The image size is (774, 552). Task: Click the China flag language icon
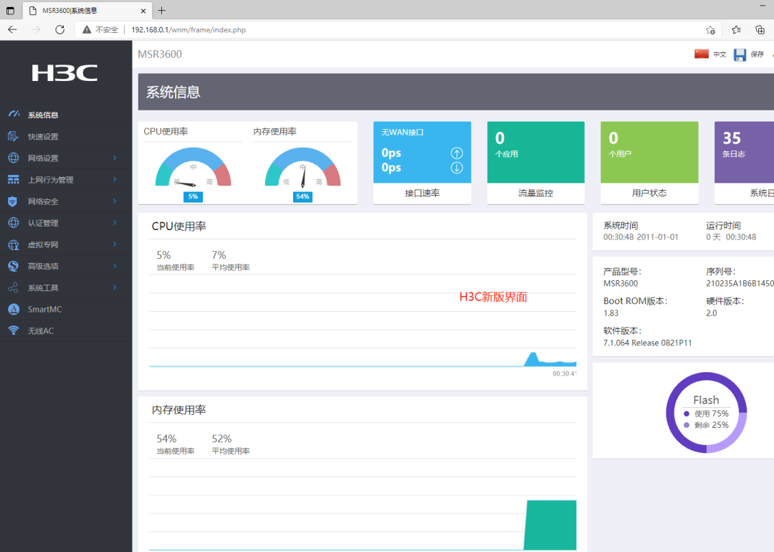(x=701, y=54)
